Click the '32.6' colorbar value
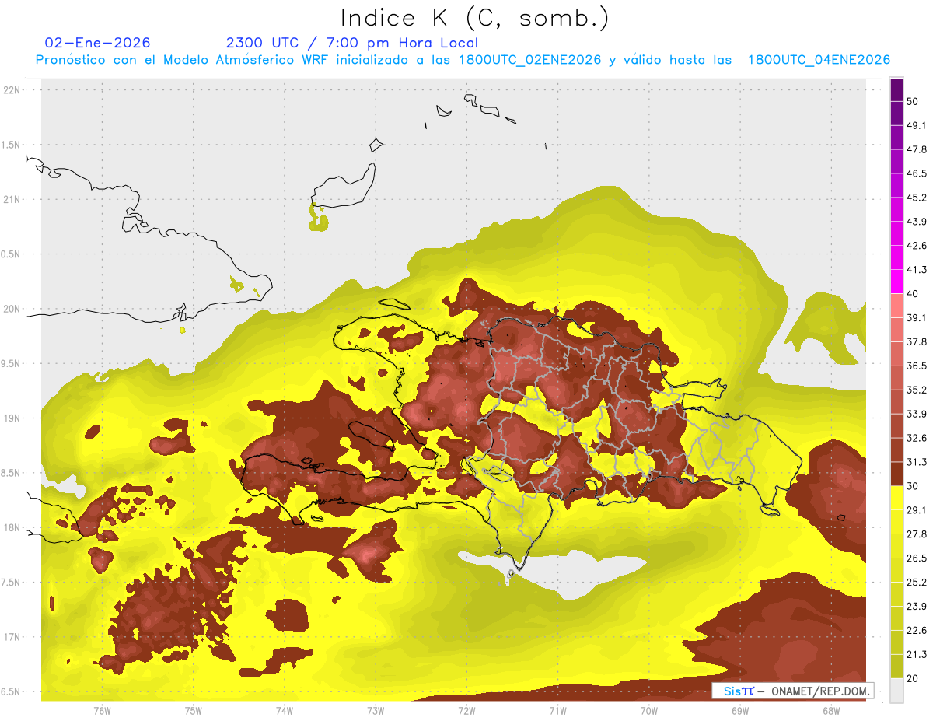933x721 pixels. pos(917,438)
